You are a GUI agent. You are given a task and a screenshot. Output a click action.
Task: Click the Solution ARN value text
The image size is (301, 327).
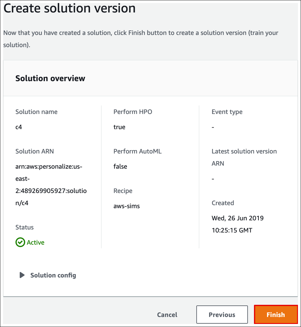pos(51,184)
